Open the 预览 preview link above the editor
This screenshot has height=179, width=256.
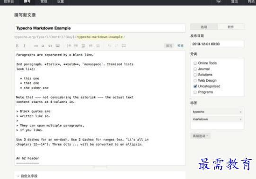[x=180, y=46]
